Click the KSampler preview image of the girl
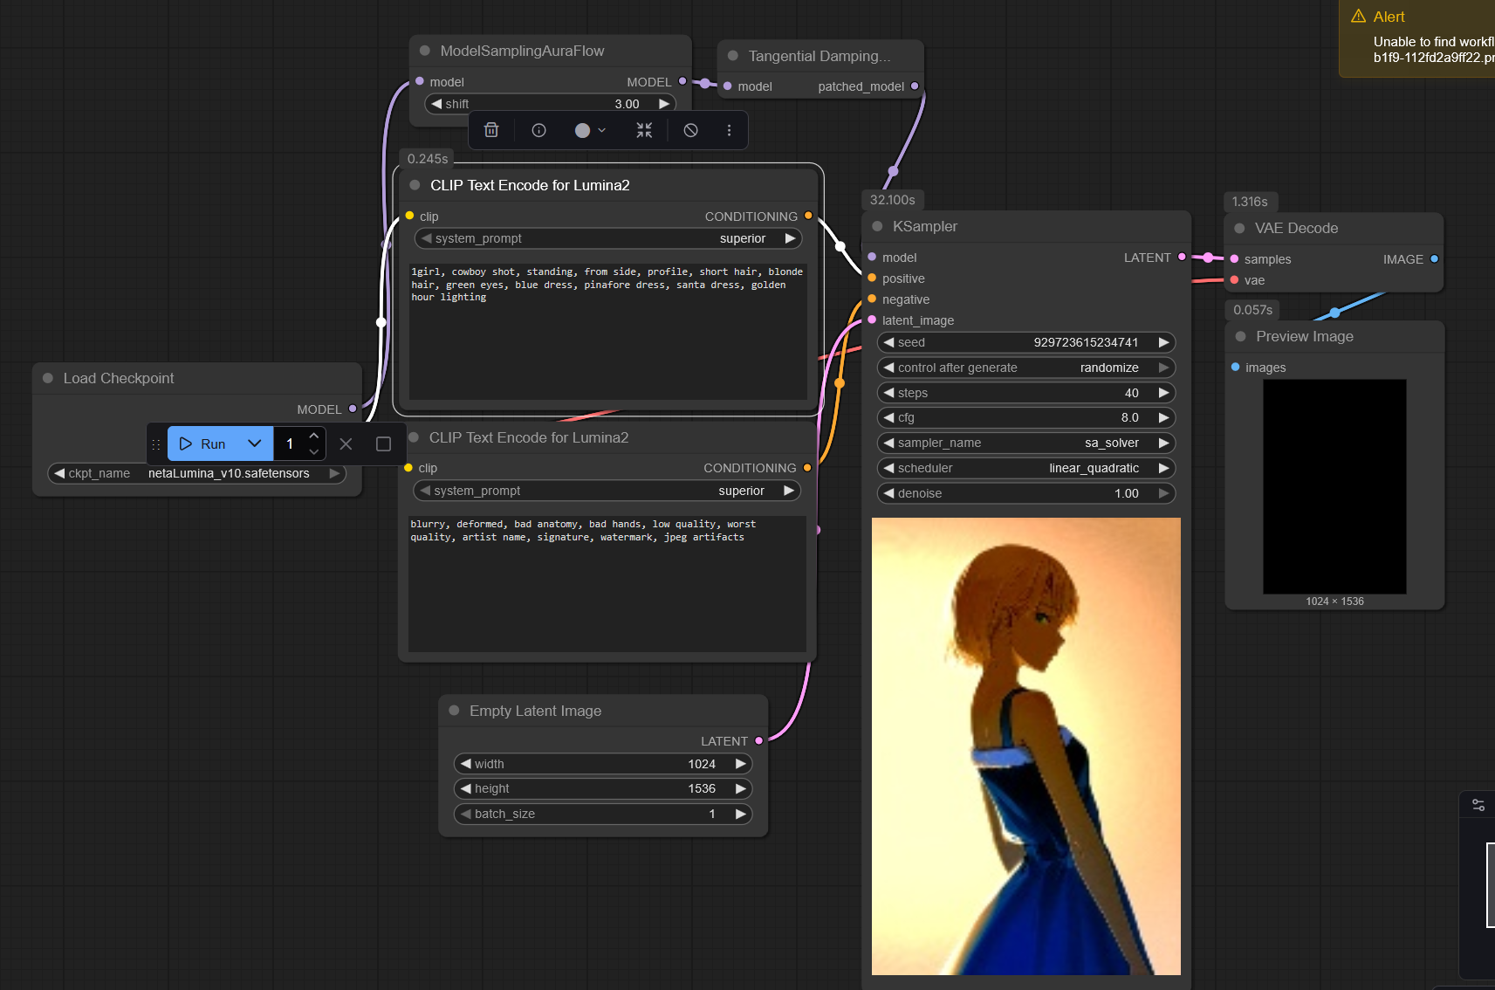The image size is (1495, 990). pos(1026,746)
